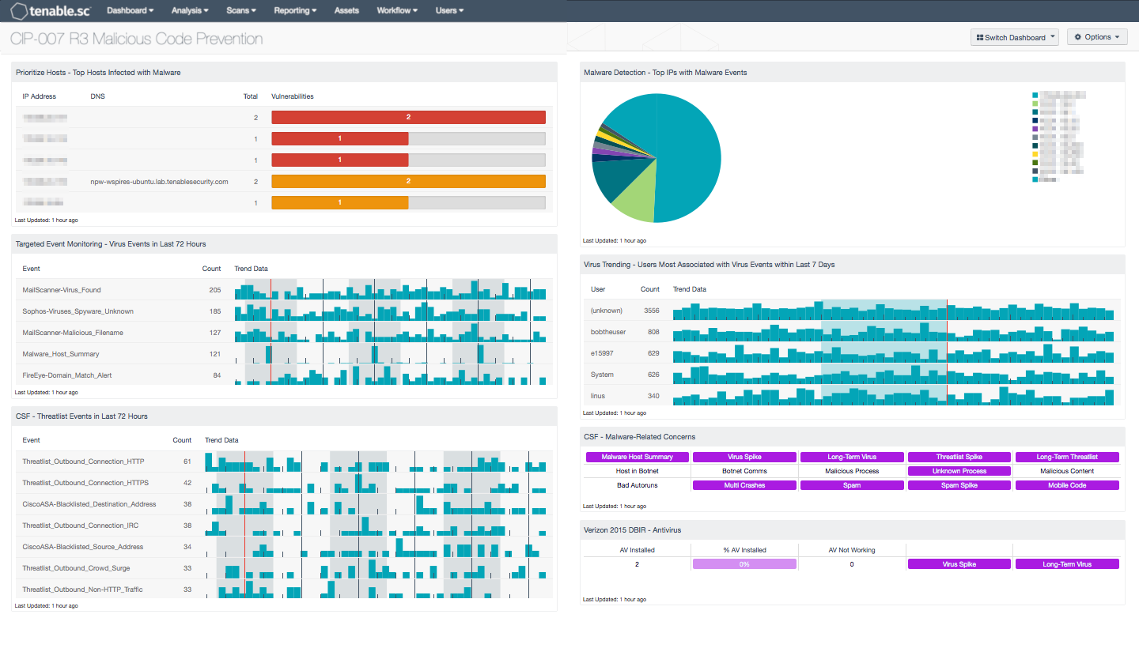
Task: Click the orange bar for npw-wspires-ubuntu host
Action: [408, 181]
